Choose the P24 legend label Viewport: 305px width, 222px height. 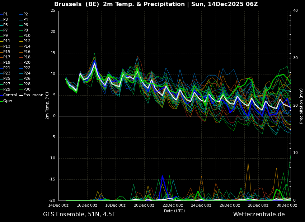pos(27,73)
